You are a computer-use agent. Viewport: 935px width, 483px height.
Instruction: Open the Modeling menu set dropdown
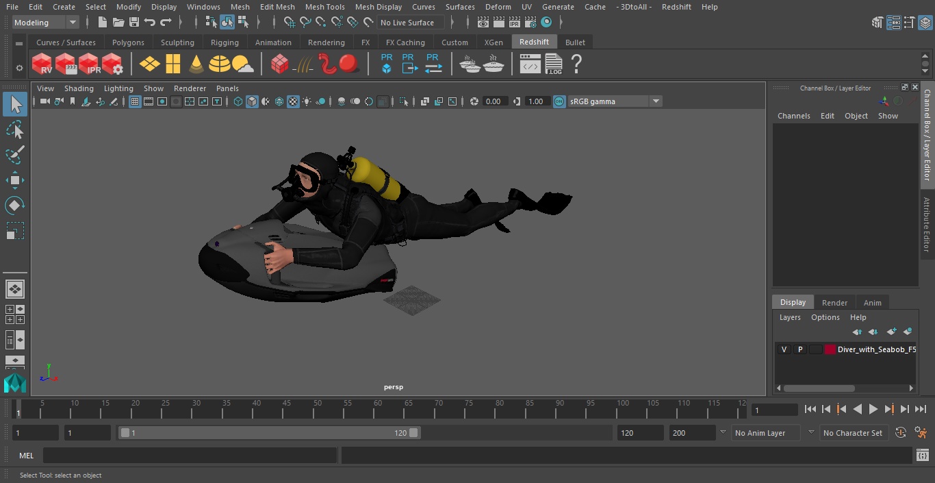click(x=46, y=23)
